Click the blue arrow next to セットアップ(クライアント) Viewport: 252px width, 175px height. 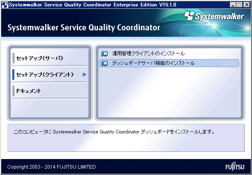pyautogui.click(x=84, y=74)
